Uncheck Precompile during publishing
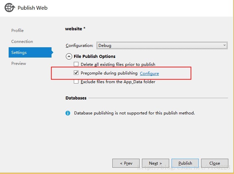Screen dimensions: 234x174 click(76, 73)
